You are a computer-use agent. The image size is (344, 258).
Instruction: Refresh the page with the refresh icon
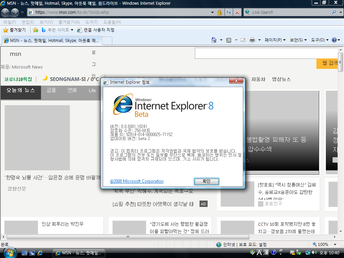pyautogui.click(x=228, y=12)
